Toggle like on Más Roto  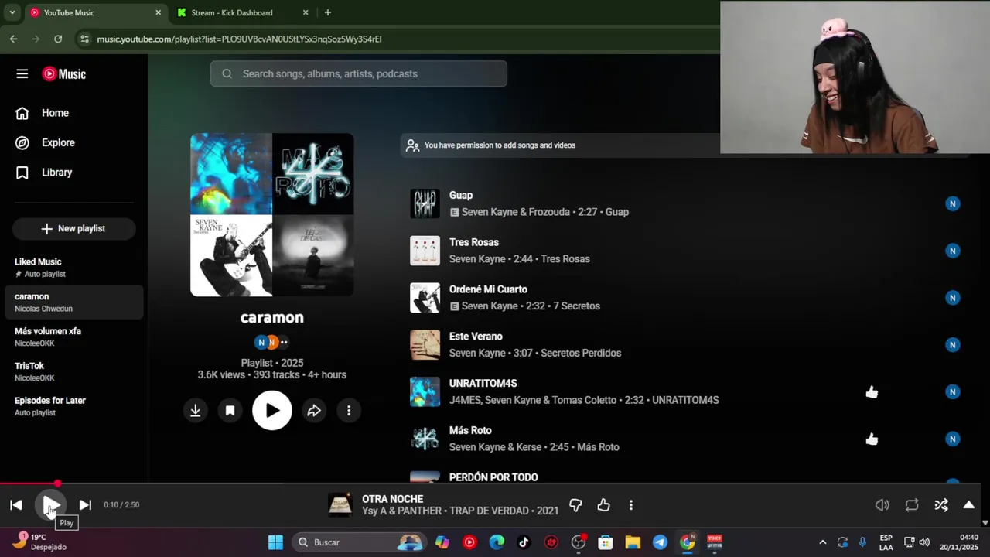click(x=872, y=439)
